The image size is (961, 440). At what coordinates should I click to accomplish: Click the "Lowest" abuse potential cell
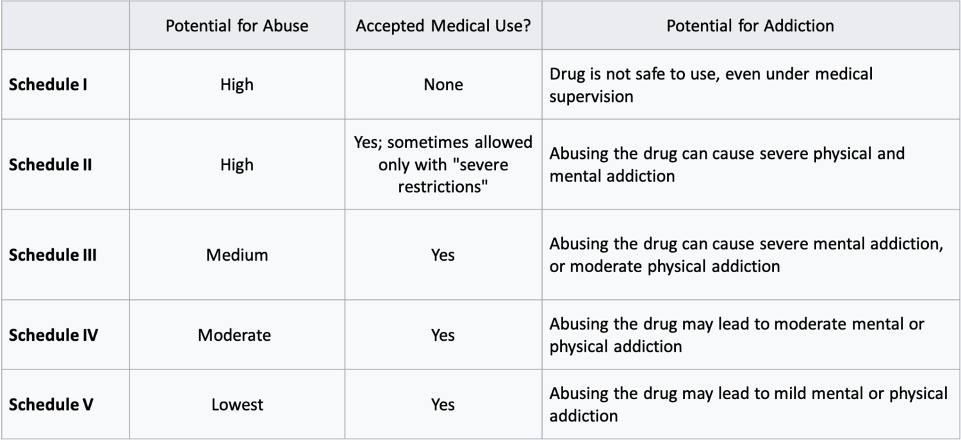(x=237, y=405)
